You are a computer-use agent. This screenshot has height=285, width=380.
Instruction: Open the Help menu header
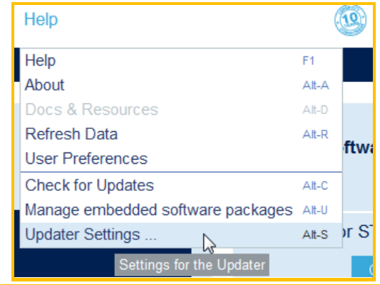click(x=41, y=19)
